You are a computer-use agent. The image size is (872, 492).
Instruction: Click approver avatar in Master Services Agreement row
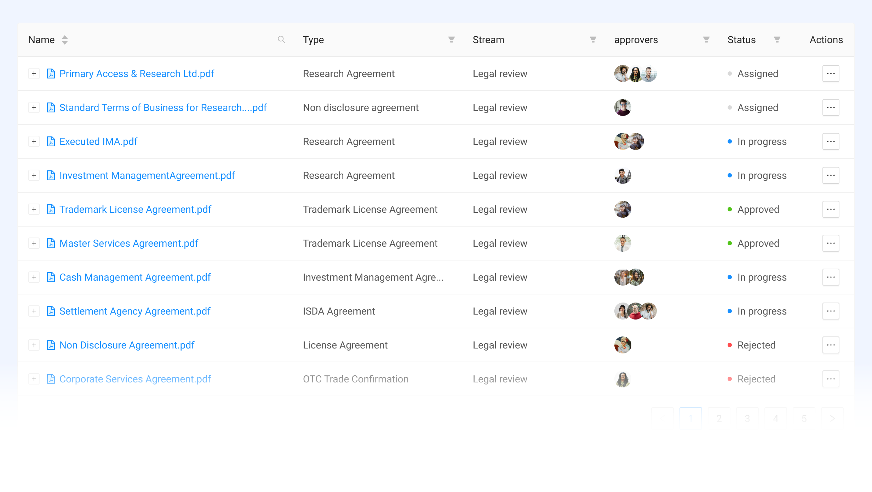[623, 243]
